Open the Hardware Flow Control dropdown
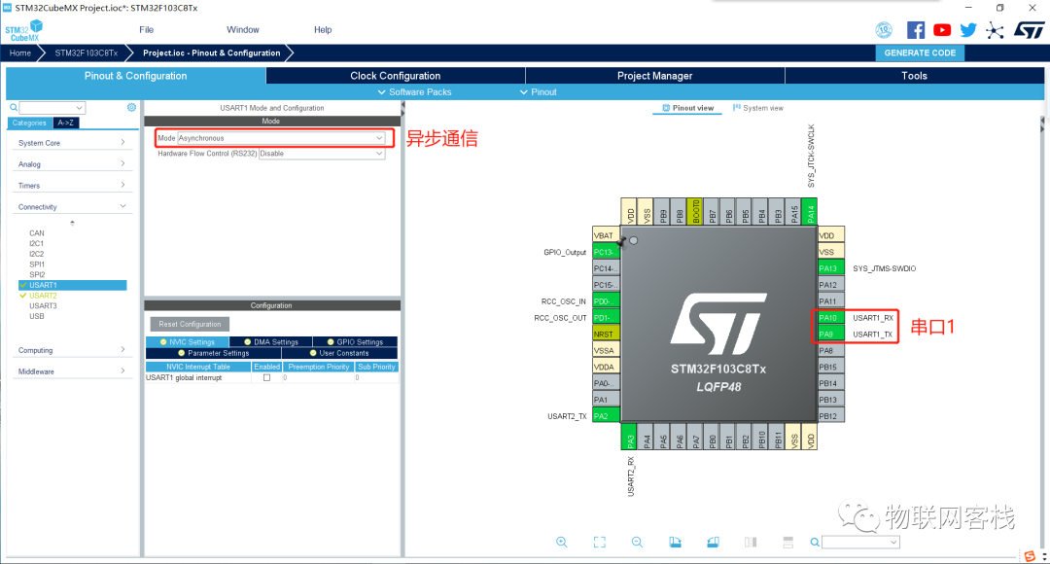Image resolution: width=1050 pixels, height=564 pixels. tap(322, 154)
